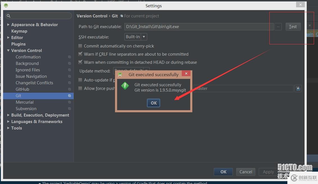This screenshot has height=184, width=318.
Task: Collapse the Version Control section
Action: coord(8,51)
